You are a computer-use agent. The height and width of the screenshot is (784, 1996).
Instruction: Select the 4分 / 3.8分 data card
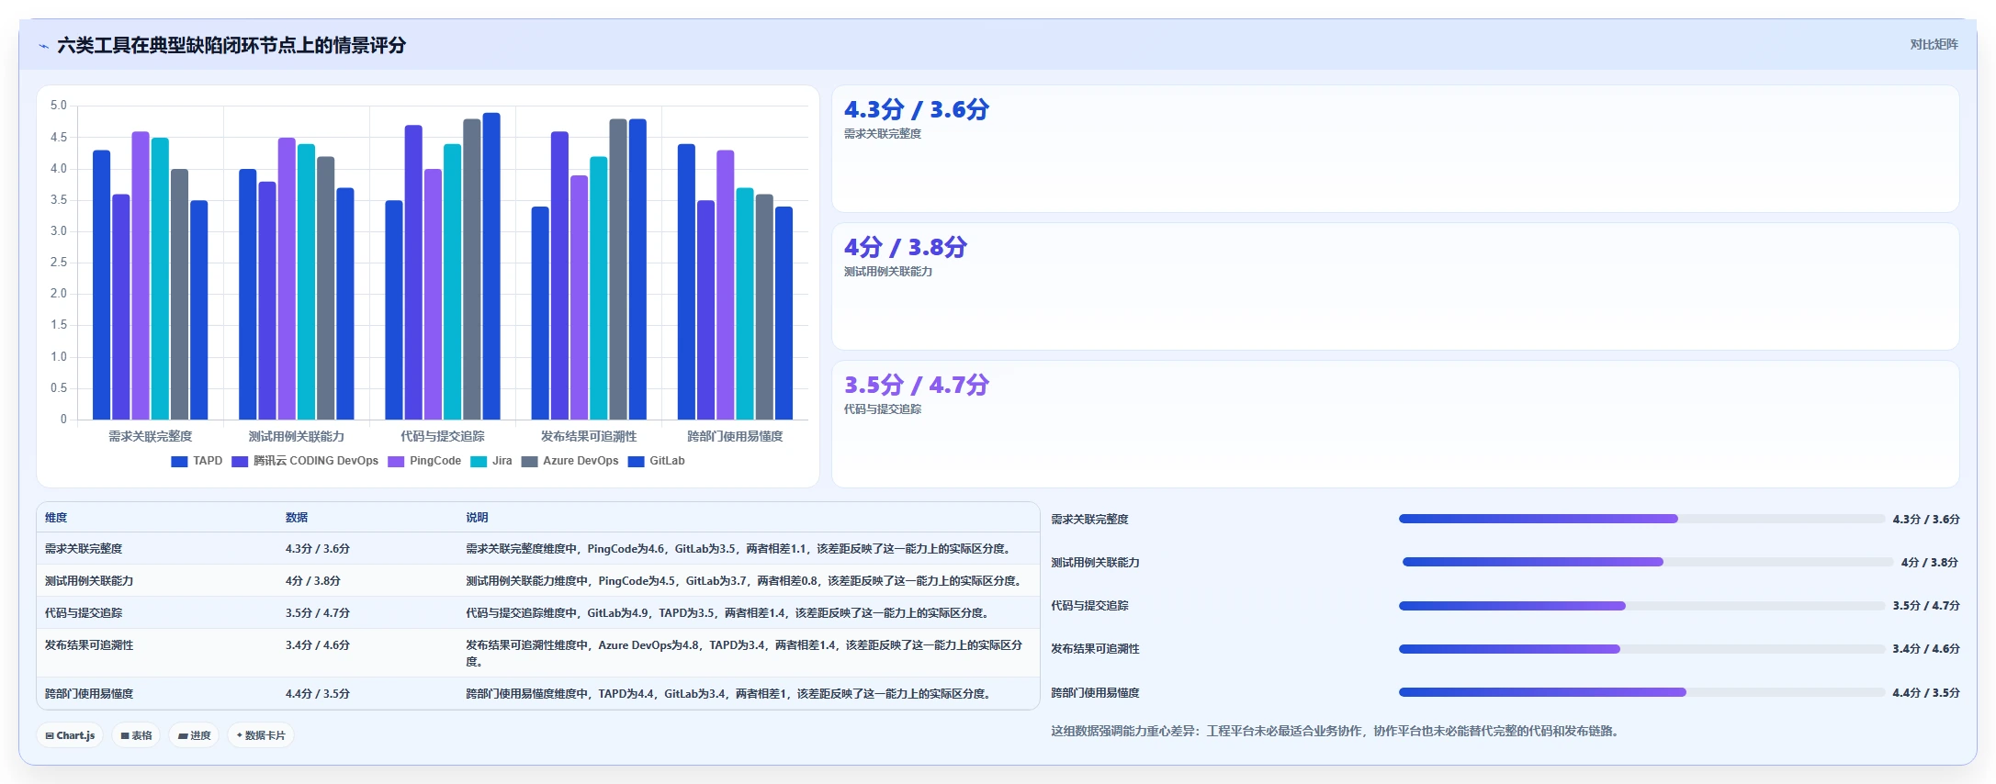1395,286
